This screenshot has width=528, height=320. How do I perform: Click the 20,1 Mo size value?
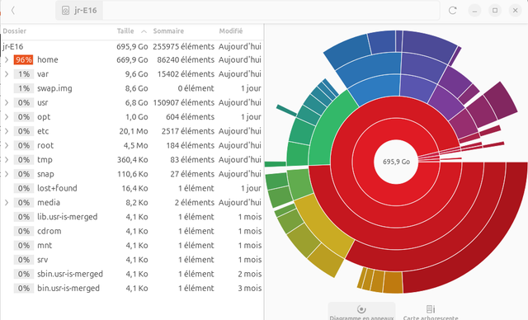[x=134, y=131]
